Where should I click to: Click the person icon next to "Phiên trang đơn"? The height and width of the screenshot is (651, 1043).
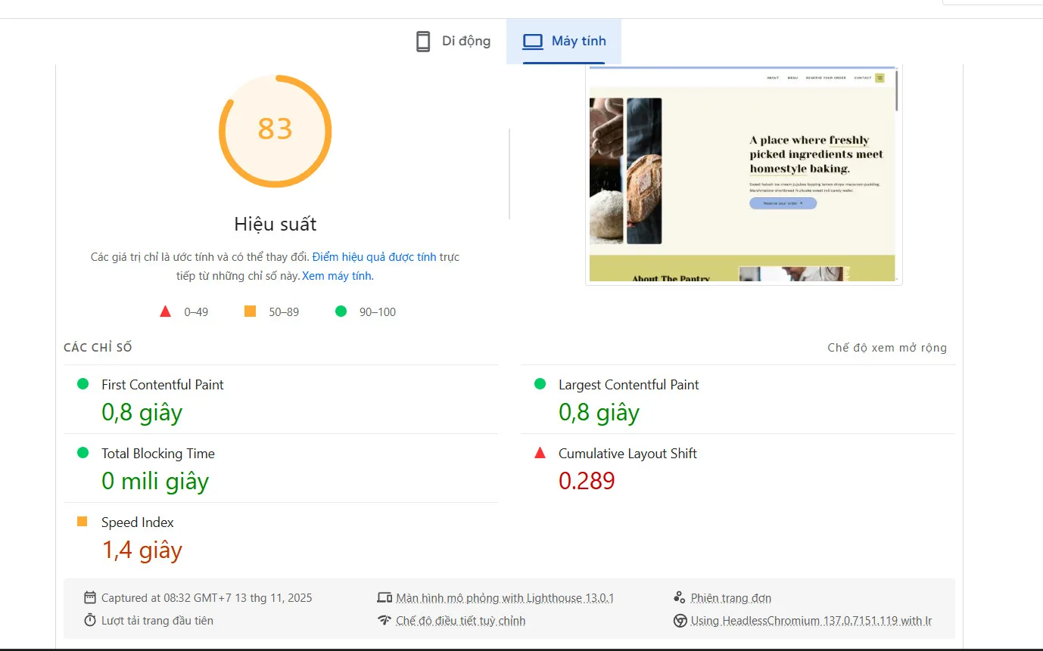pos(680,597)
